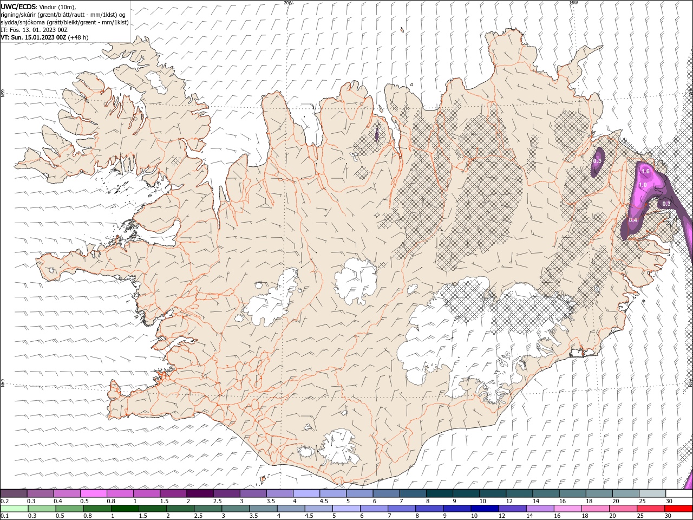Pick the pink rain swatch from 18 to 20

tap(594, 509)
